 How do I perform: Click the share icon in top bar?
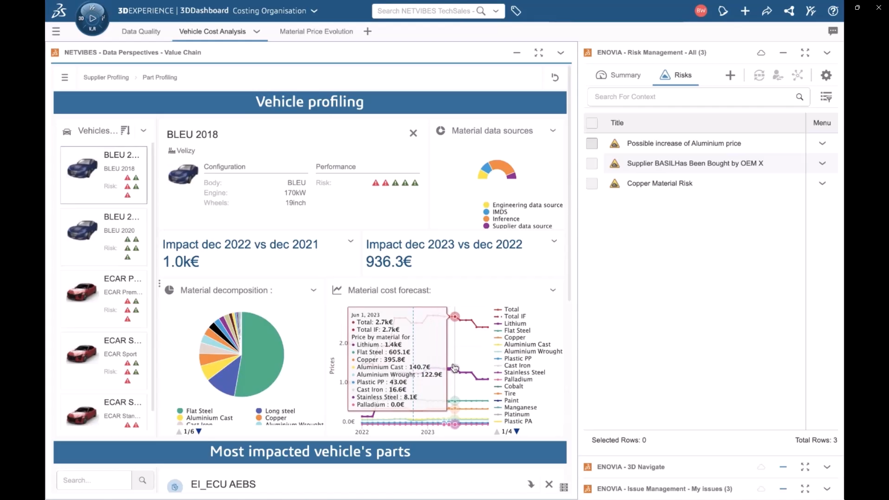(789, 11)
